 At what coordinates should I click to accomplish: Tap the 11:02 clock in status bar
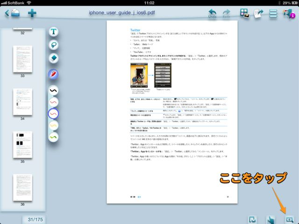[x=149, y=3]
